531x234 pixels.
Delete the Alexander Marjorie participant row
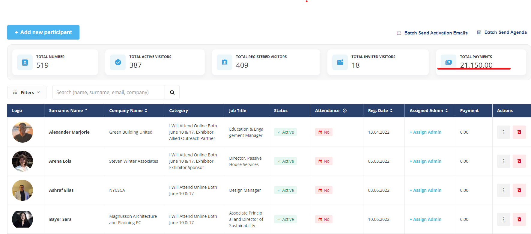tap(519, 132)
